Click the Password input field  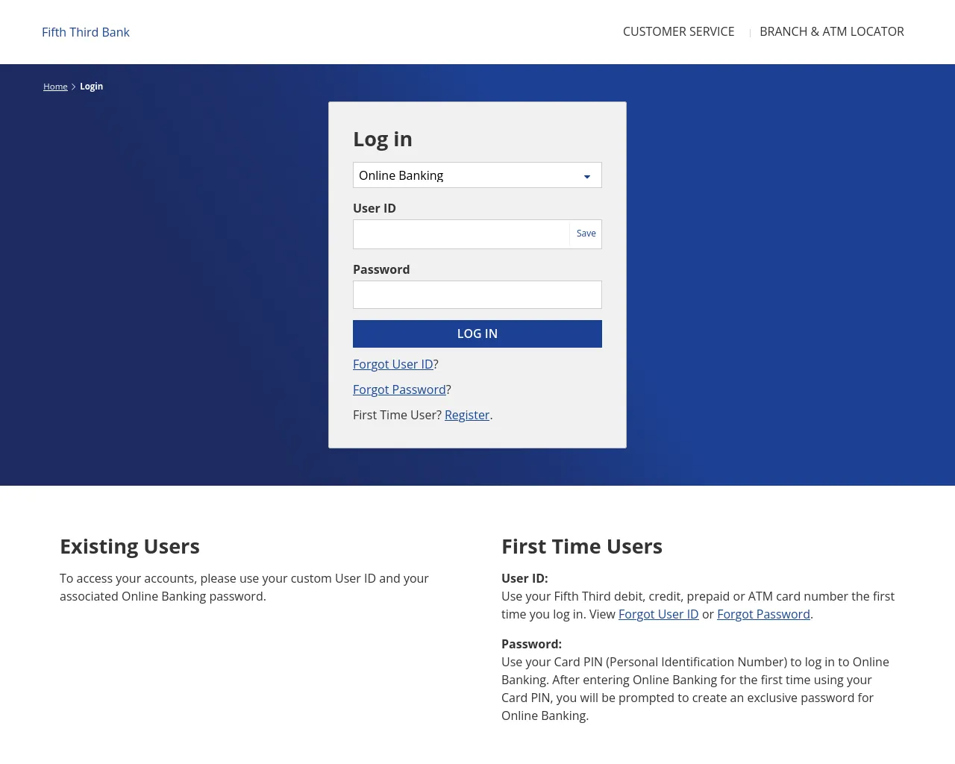[x=477, y=295]
